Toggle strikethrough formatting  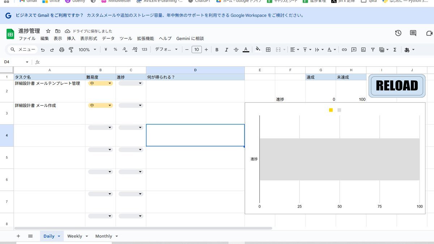pyautogui.click(x=236, y=50)
